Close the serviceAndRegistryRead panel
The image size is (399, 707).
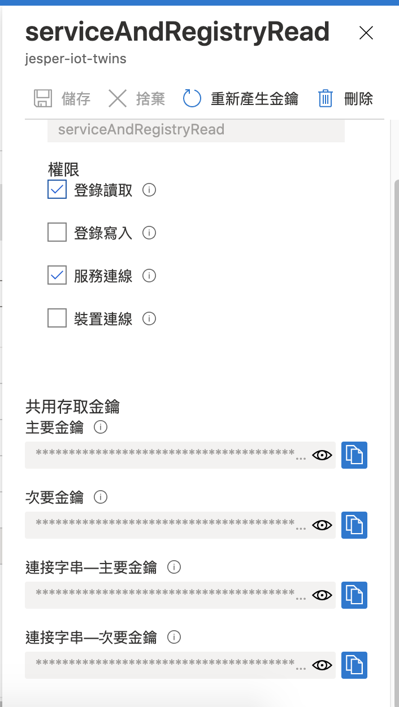(366, 33)
